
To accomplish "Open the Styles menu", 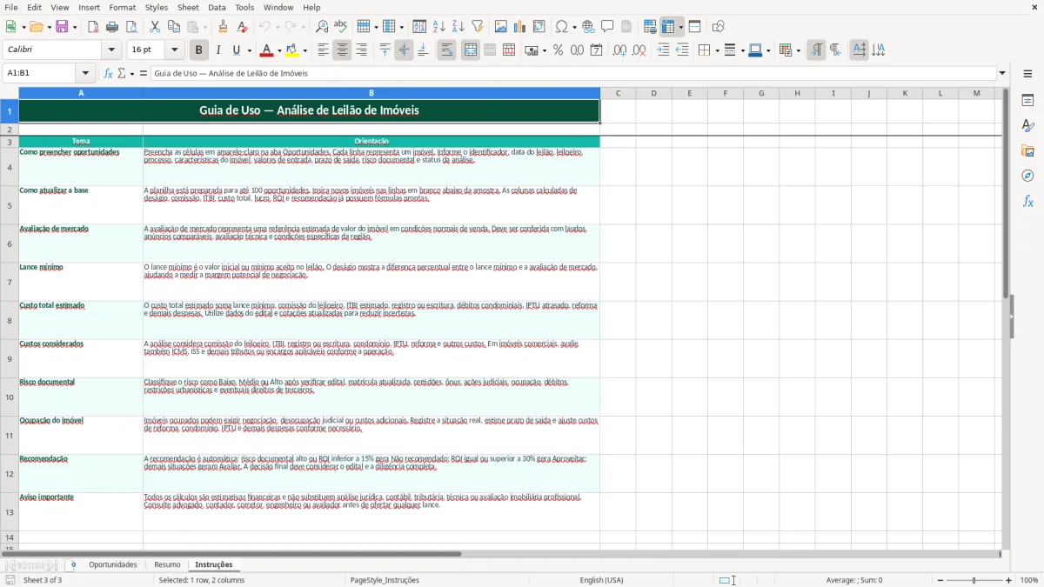I will point(157,7).
